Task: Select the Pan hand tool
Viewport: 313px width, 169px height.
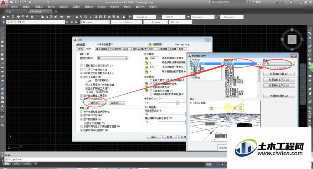Action: (76, 17)
